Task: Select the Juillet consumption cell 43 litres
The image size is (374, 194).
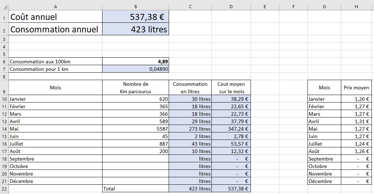Action: coord(190,144)
